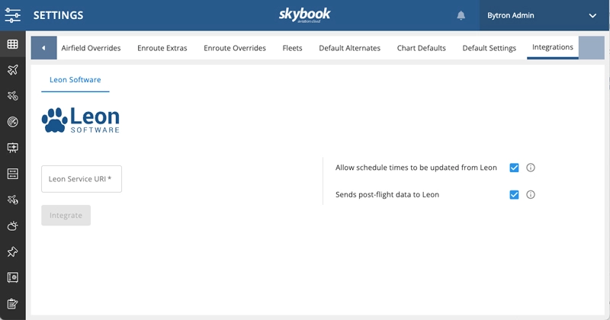Open the weather cloud sidebar icon
The height and width of the screenshot is (320, 610).
point(13,226)
